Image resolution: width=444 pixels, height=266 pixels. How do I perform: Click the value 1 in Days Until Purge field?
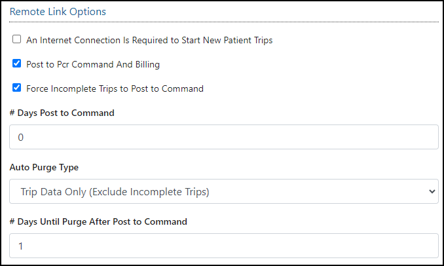click(20, 246)
